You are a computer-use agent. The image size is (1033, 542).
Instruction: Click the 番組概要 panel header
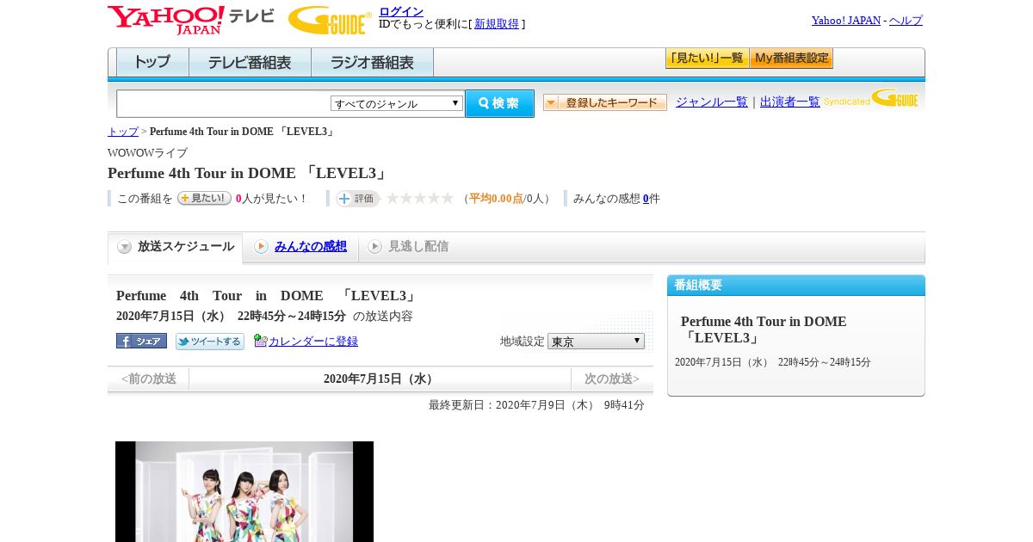[x=796, y=286]
